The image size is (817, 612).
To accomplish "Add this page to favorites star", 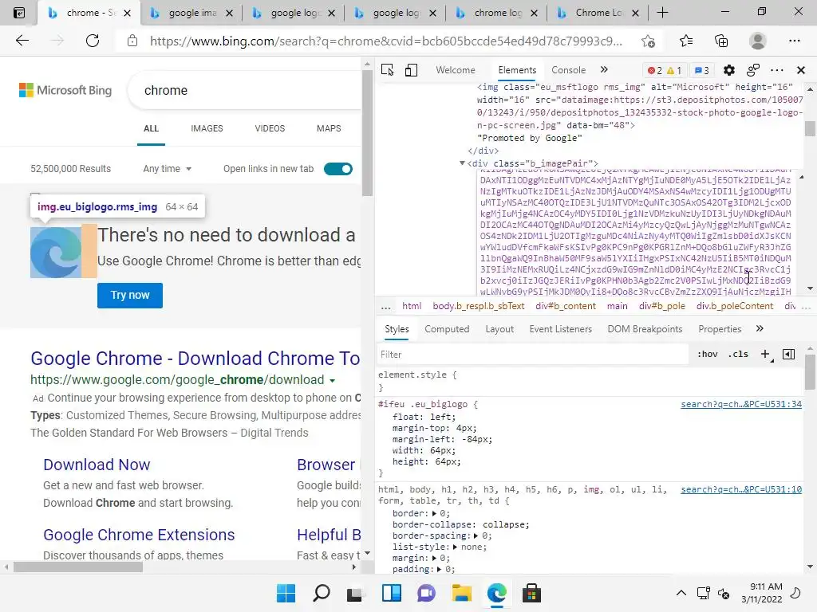I will tap(648, 41).
